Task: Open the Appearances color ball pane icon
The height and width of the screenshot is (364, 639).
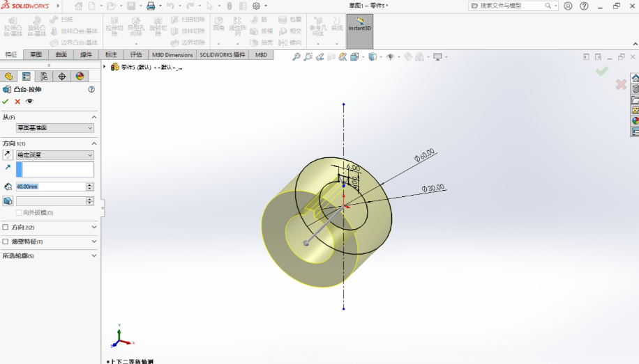Action: pos(635,121)
